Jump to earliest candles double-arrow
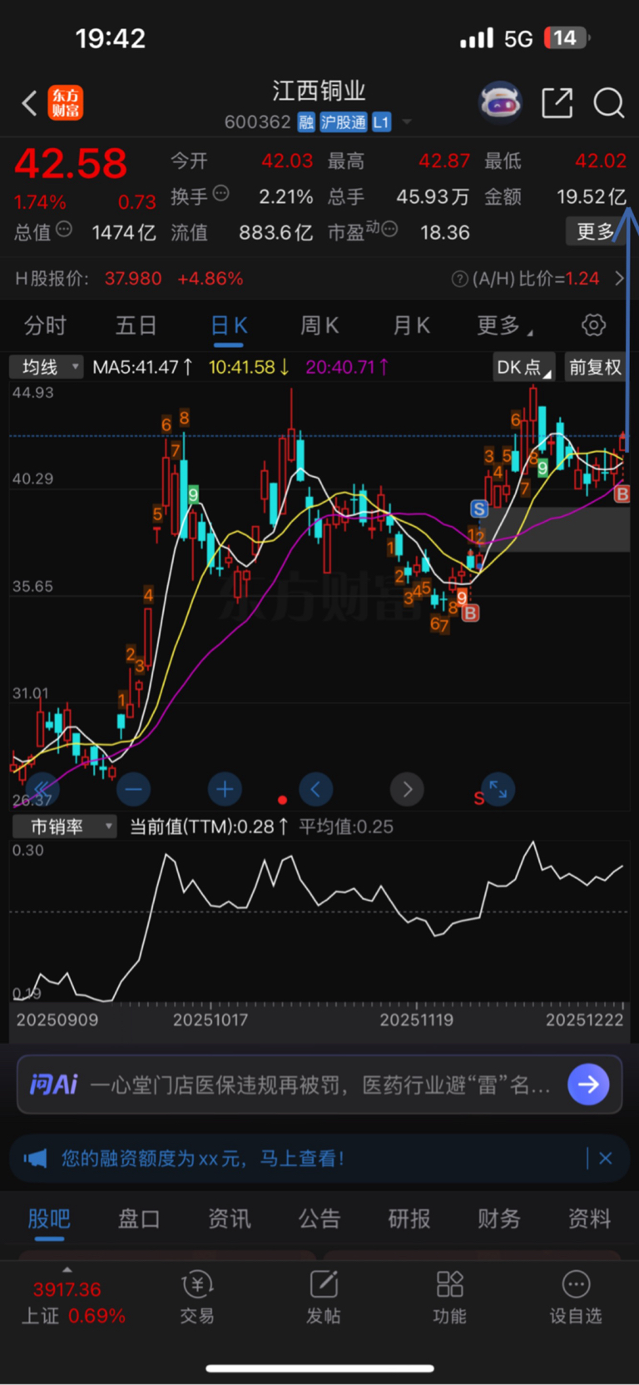Viewport: 639px width, 1385px height. point(42,788)
